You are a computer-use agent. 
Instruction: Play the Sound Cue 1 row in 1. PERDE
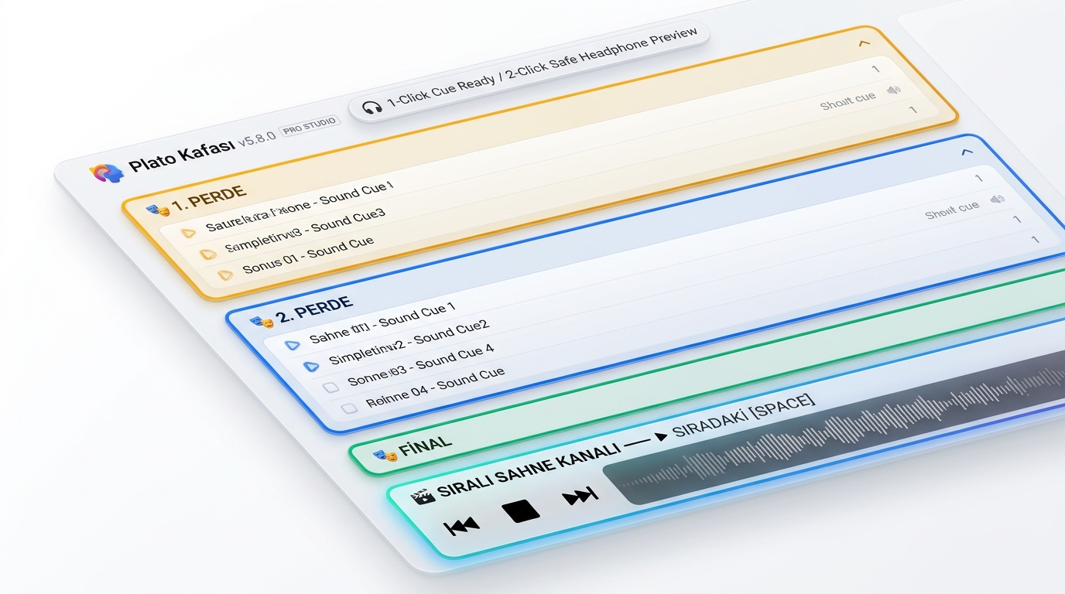click(188, 232)
